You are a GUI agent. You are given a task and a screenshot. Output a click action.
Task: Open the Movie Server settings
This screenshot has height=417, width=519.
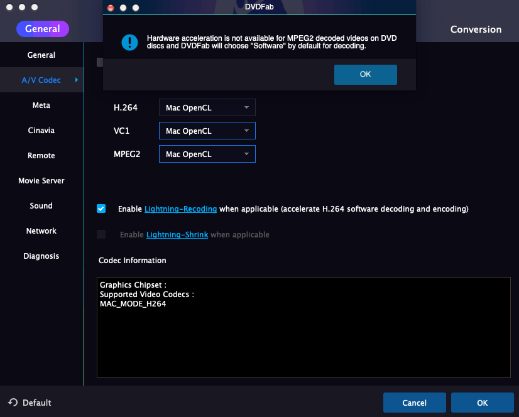[41, 181]
